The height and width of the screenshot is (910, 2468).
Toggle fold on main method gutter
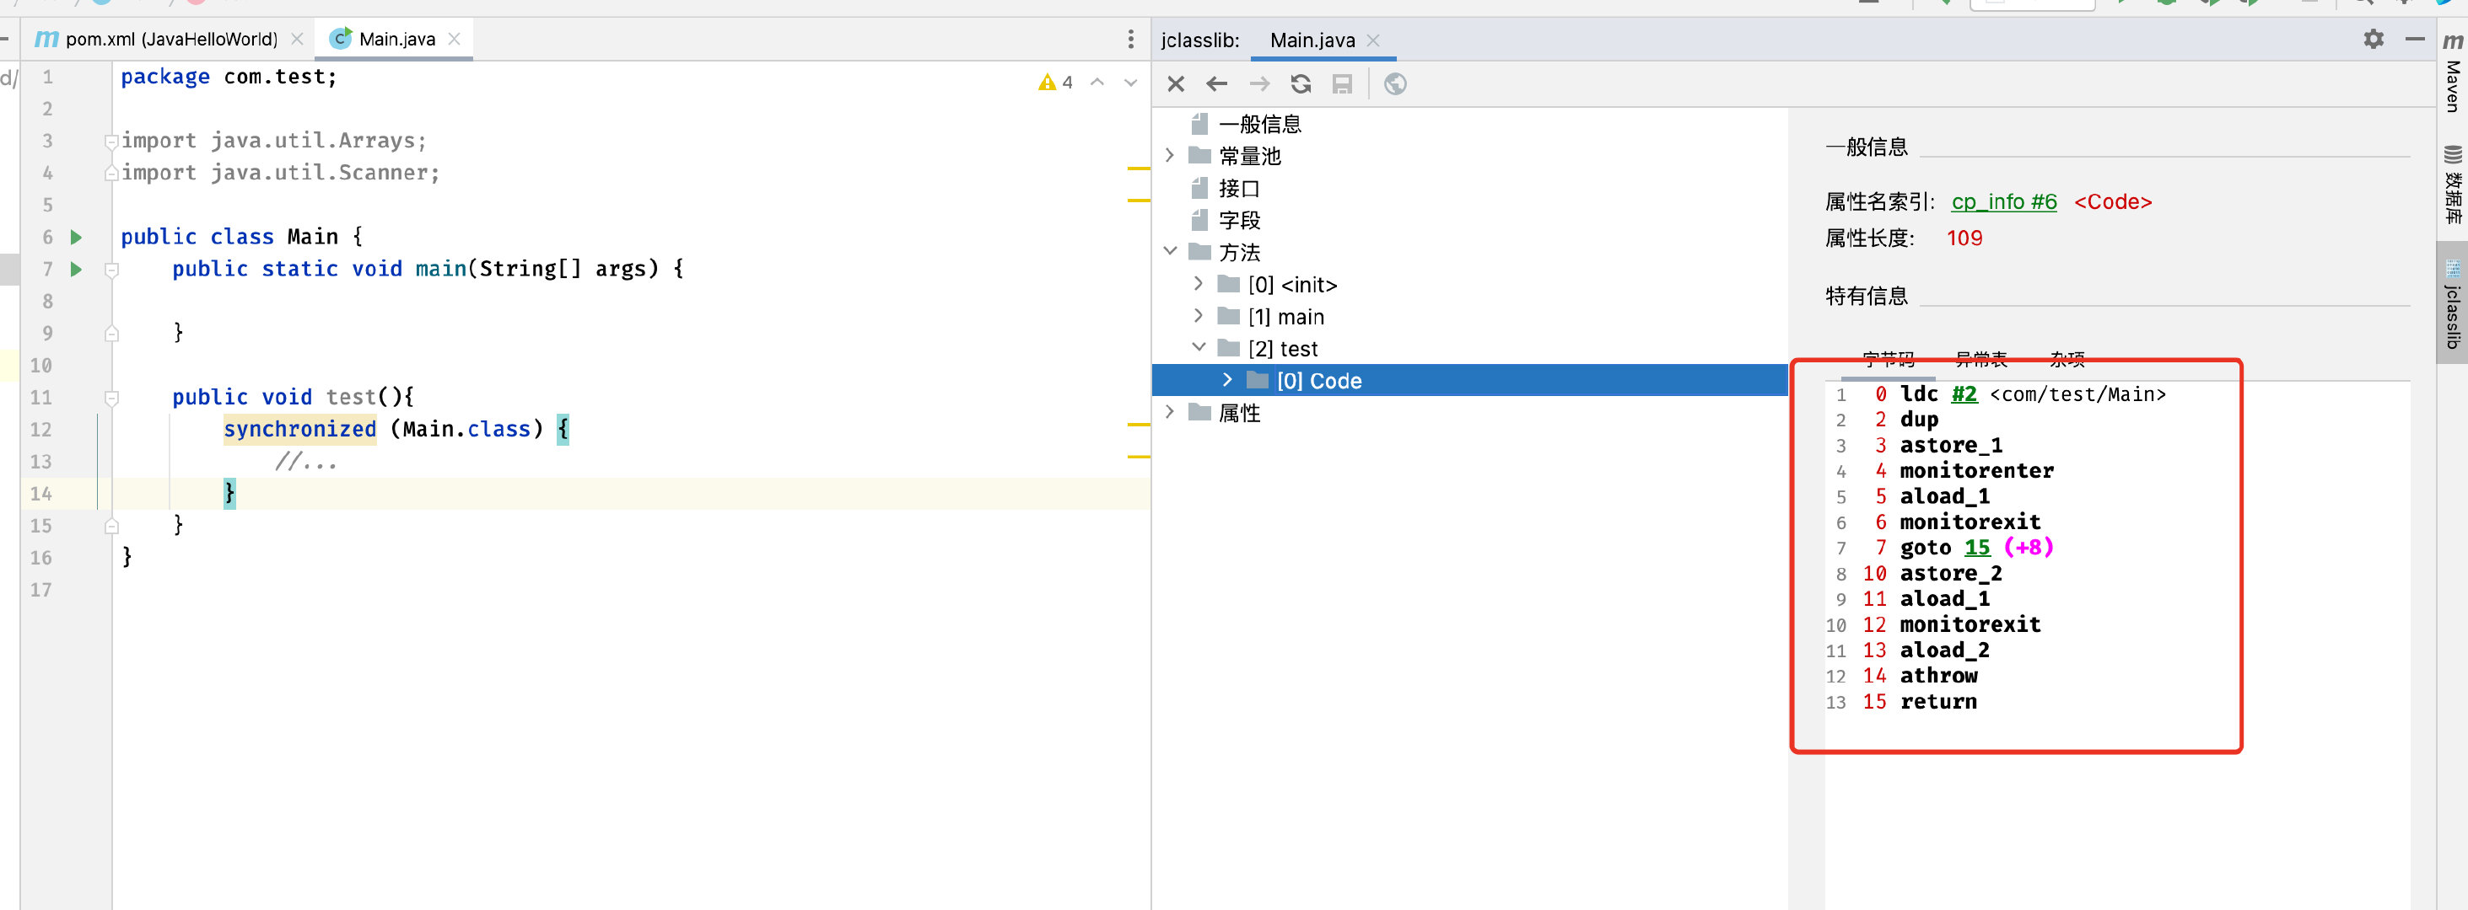(111, 270)
